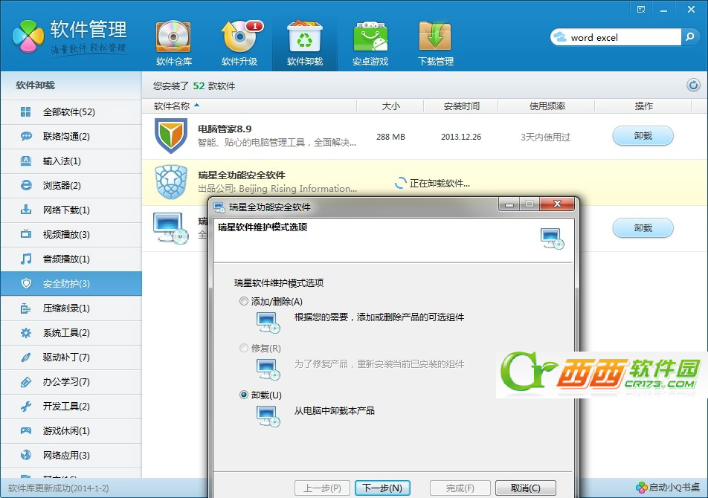Uninstall 电脑管家8.9 via its 卸载 button
This screenshot has height=498, width=708.
click(x=642, y=137)
